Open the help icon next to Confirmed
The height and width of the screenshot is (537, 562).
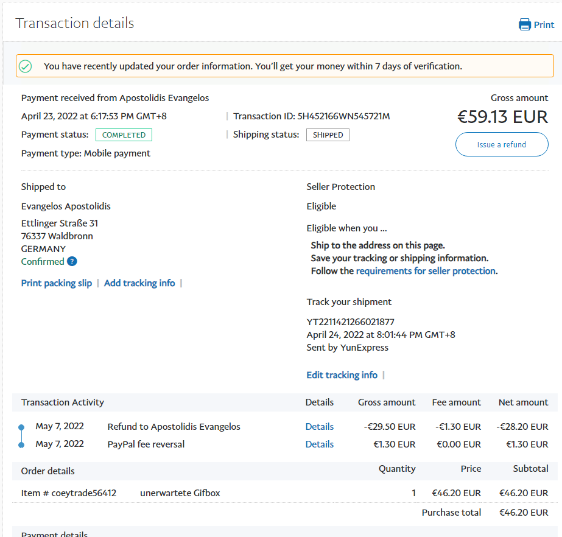click(72, 262)
